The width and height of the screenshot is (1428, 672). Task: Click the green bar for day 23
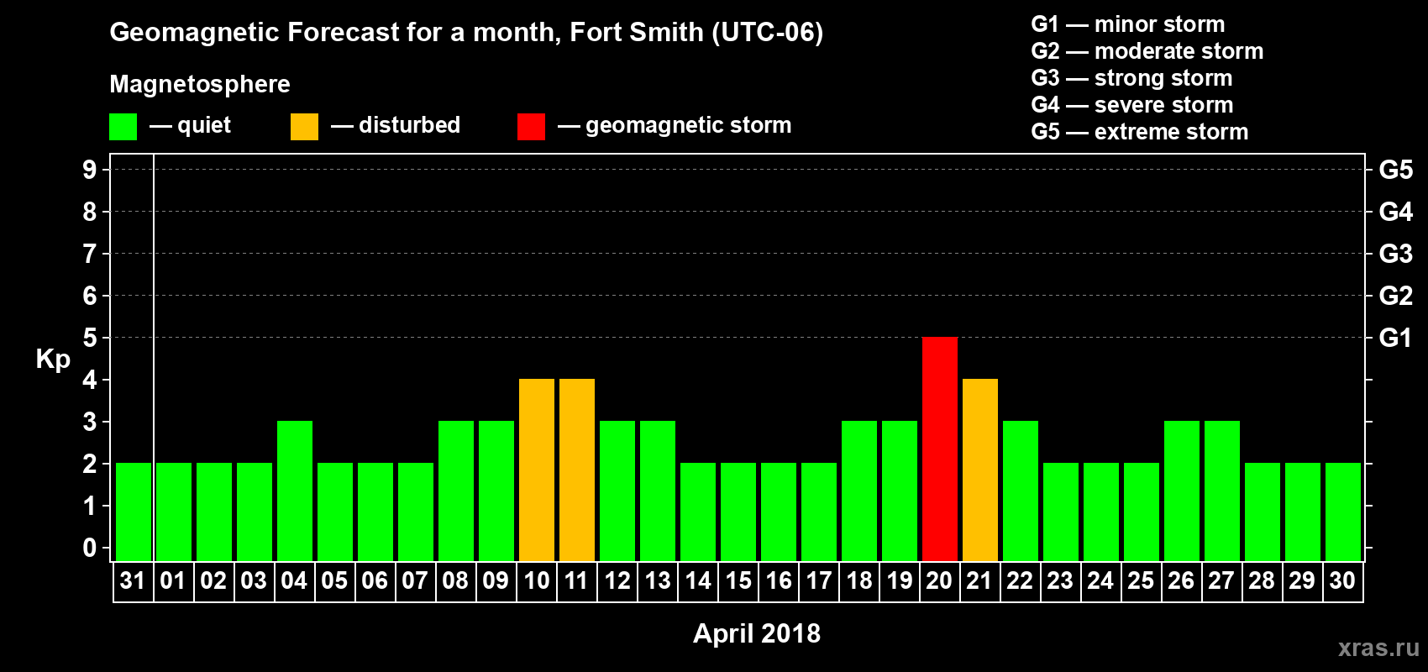[1061, 512]
